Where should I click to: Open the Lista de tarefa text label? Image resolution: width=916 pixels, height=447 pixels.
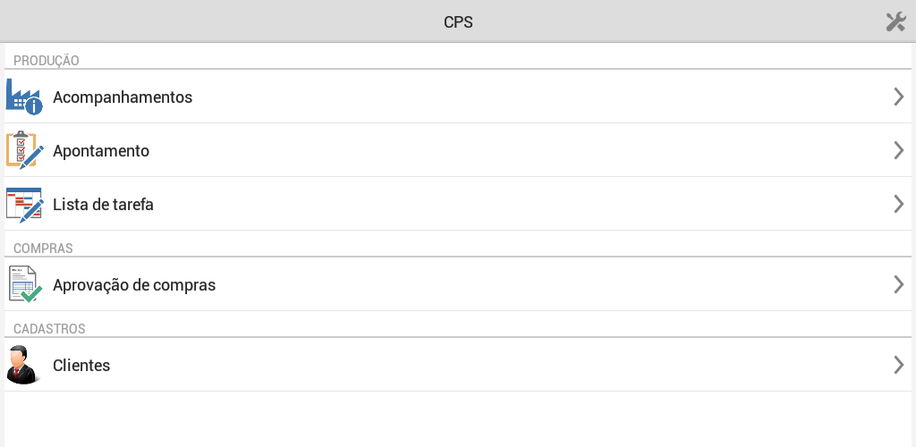click(104, 205)
